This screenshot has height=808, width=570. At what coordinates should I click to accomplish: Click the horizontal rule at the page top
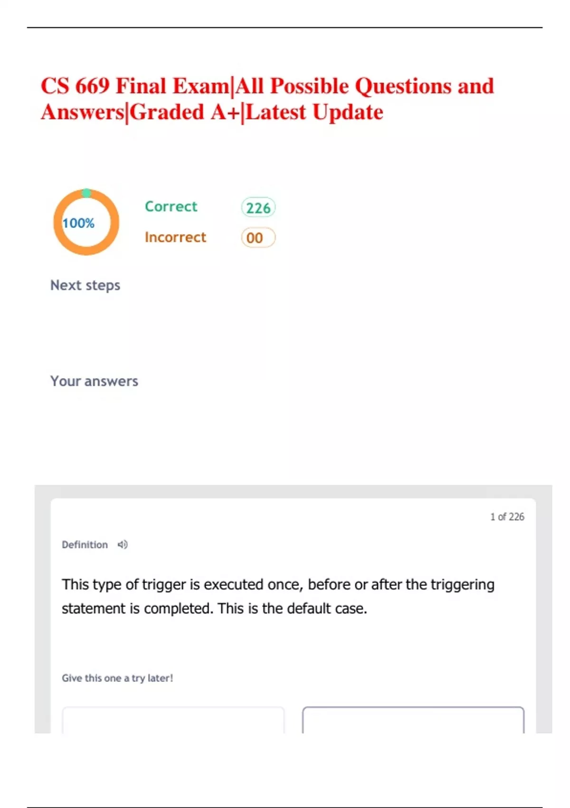(285, 28)
